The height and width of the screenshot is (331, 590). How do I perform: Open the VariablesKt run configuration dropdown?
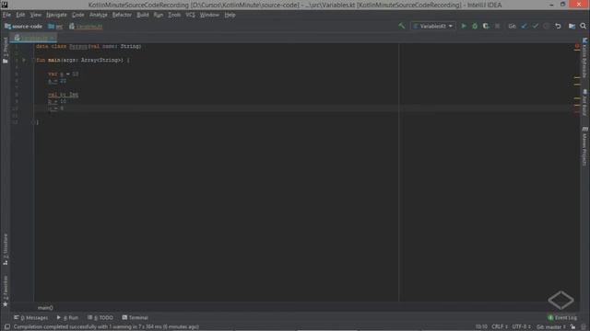tap(432, 26)
